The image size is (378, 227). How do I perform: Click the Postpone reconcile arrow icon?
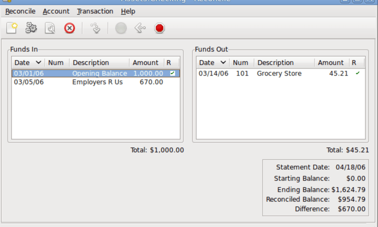140,28
